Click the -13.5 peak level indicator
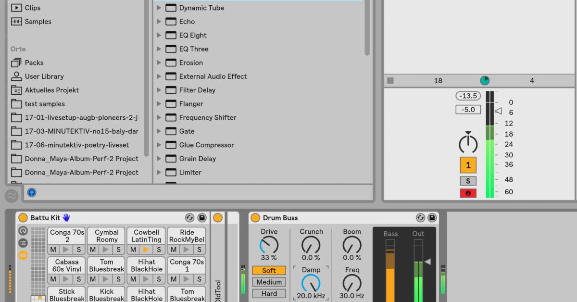The height and width of the screenshot is (302, 577). click(x=468, y=96)
